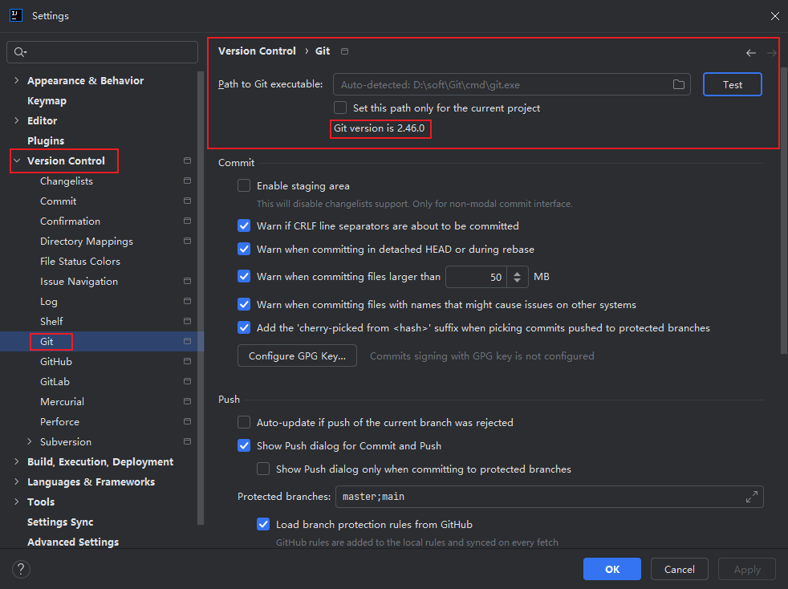Click the project icon on Issue Navigation row
This screenshot has width=788, height=589.
[188, 282]
